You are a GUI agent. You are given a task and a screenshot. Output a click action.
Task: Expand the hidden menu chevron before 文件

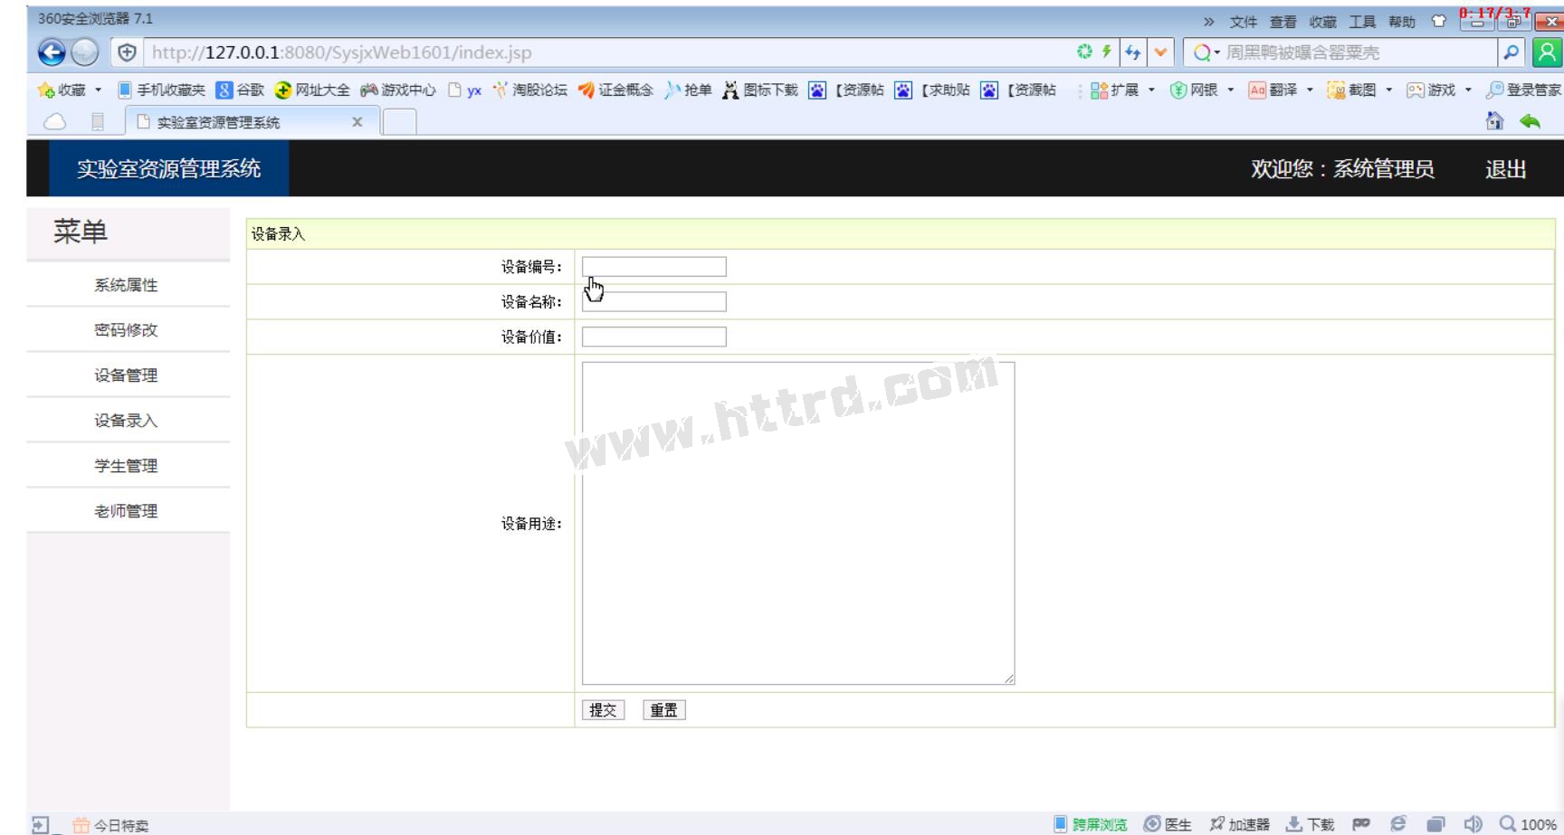point(1209,22)
